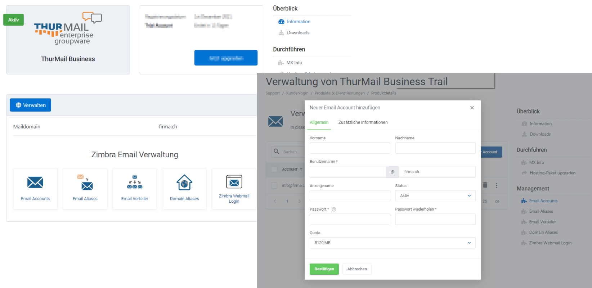Select 25 items per page option
The height and width of the screenshot is (288, 592).
coord(485,201)
